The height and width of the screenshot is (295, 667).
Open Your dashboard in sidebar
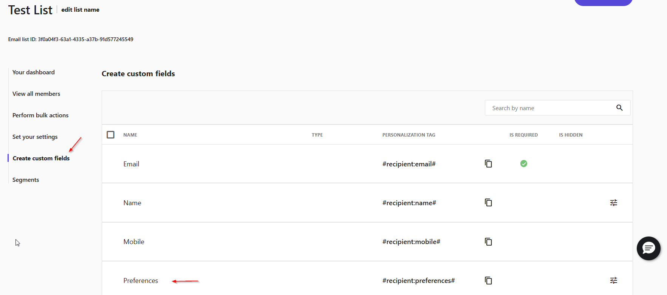pyautogui.click(x=34, y=72)
